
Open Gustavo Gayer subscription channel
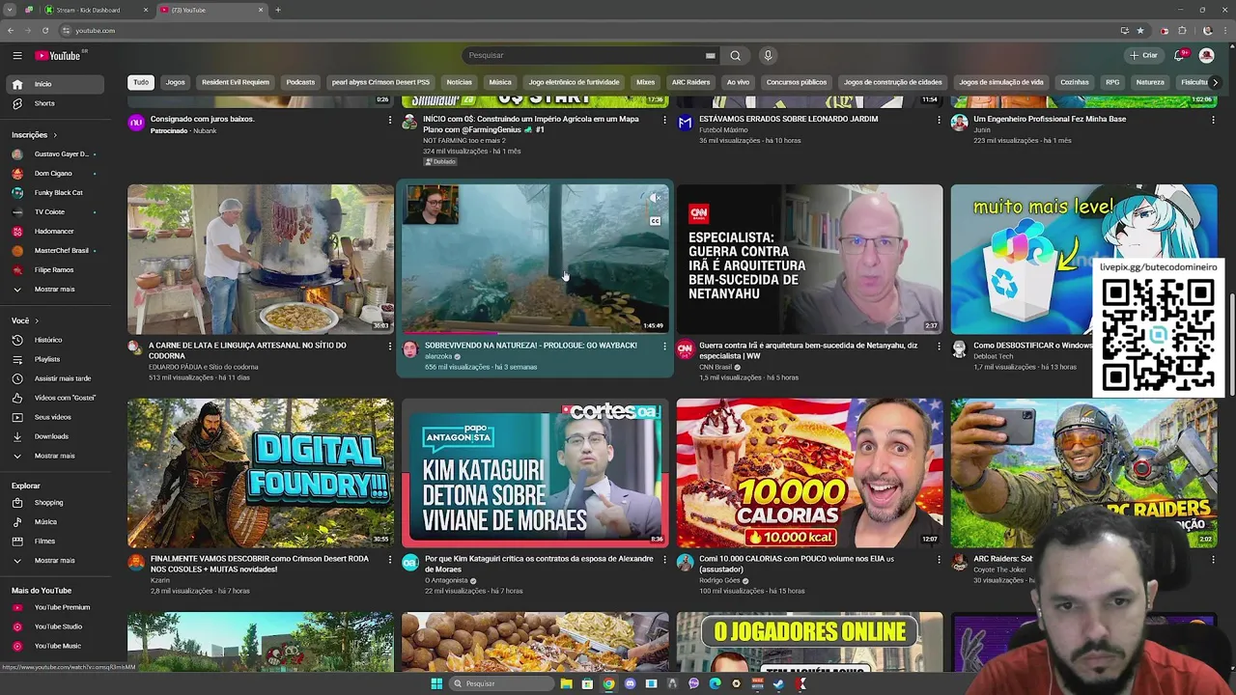click(x=54, y=154)
